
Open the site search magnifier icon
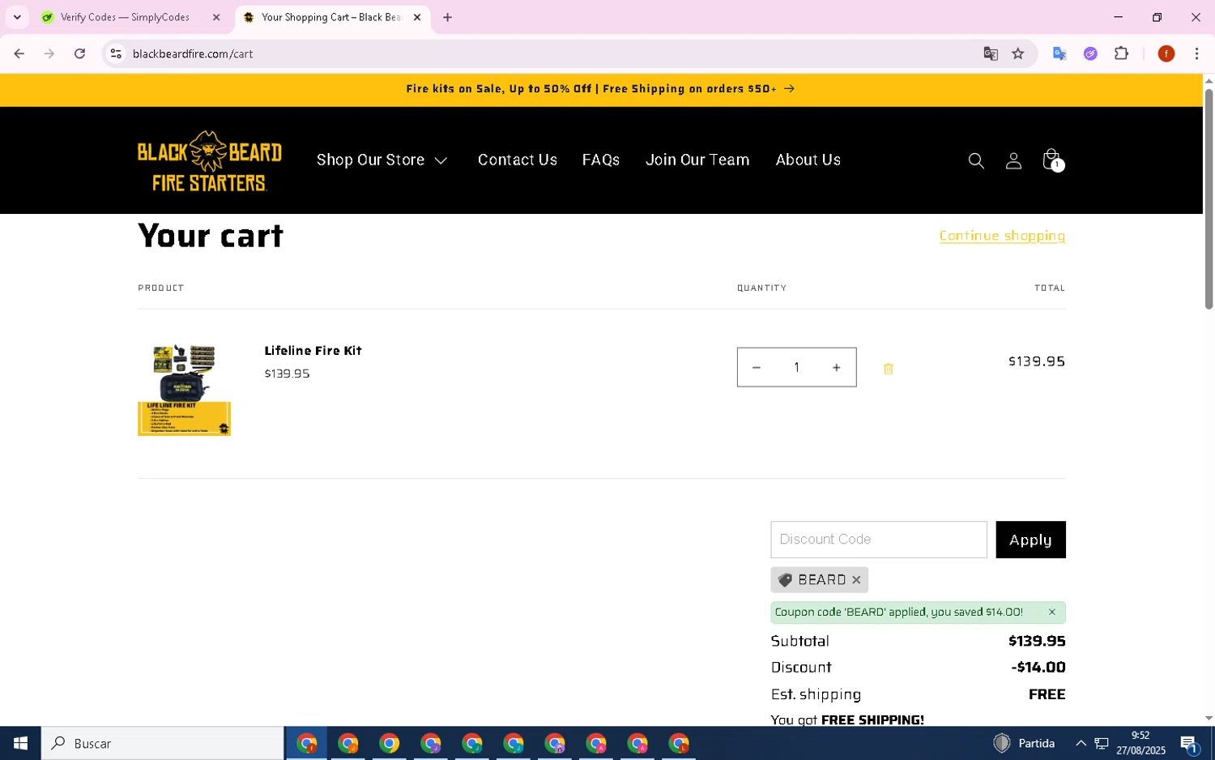click(976, 160)
